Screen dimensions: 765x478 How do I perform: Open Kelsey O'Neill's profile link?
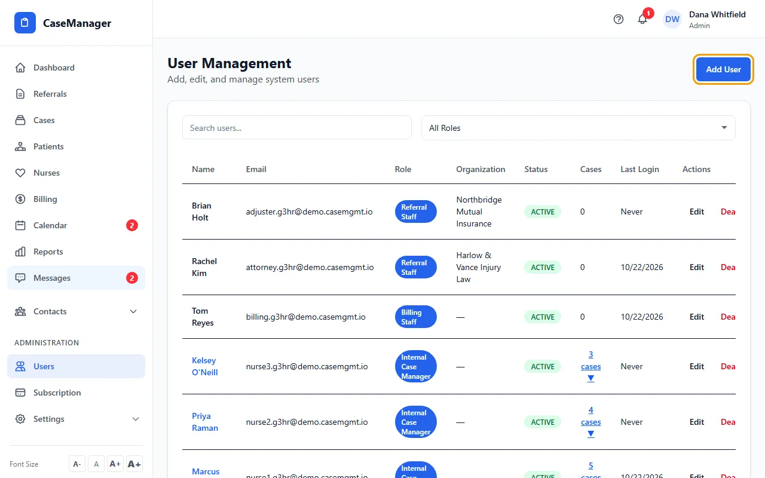click(205, 366)
